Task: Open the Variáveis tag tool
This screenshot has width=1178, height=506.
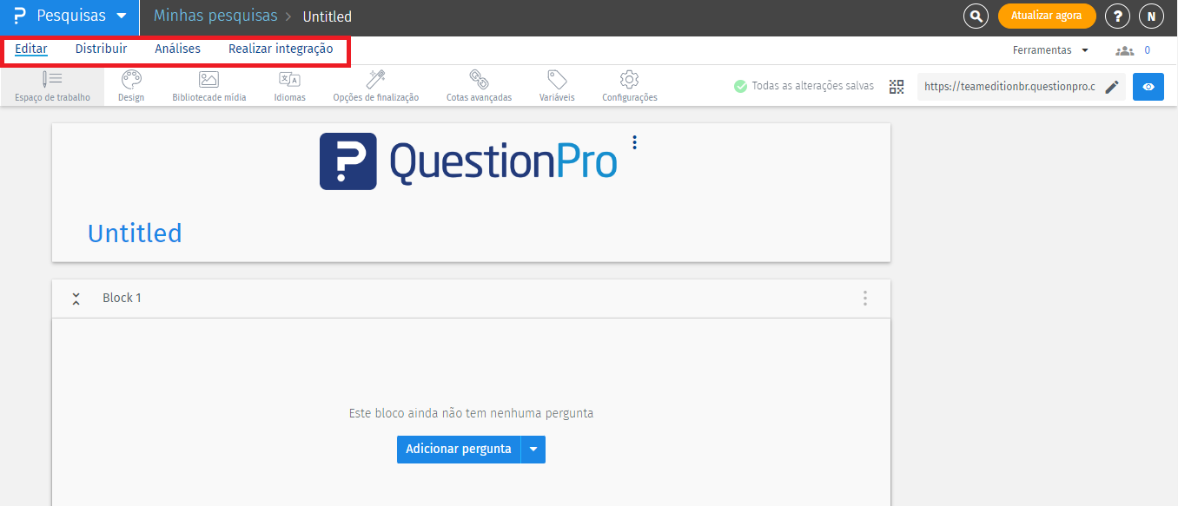Action: coord(557,86)
